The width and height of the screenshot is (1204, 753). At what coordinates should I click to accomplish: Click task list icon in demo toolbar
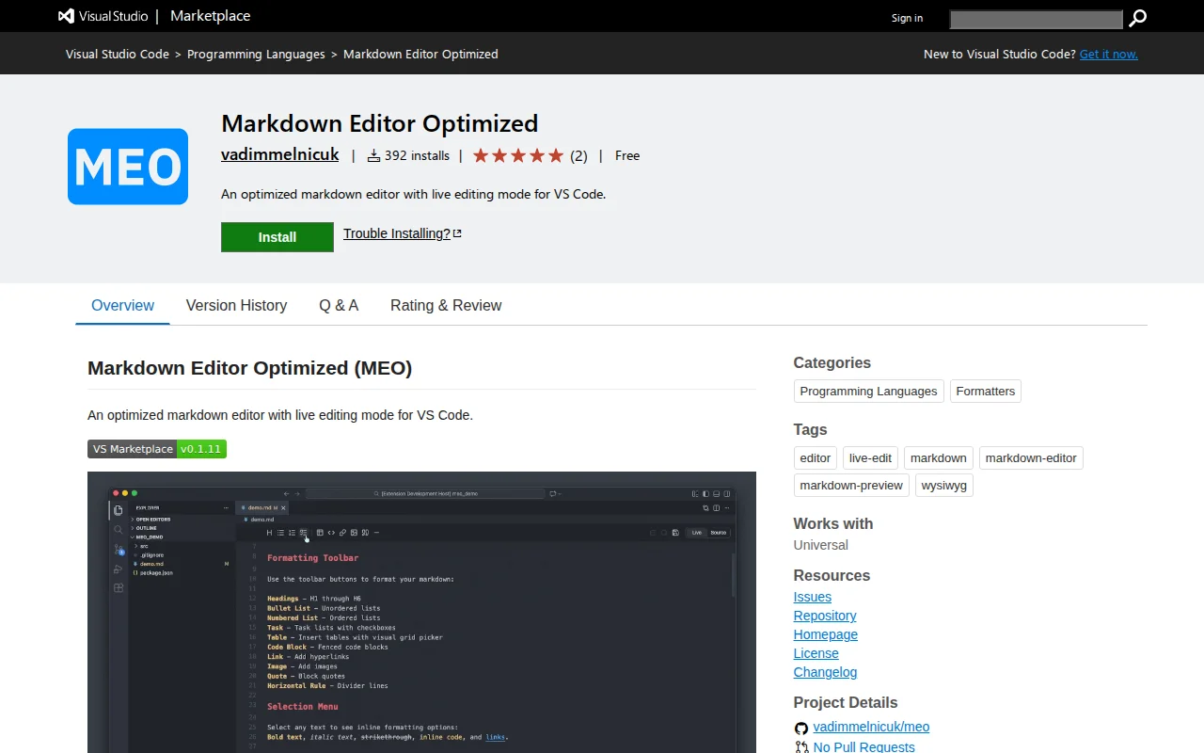[x=303, y=533]
